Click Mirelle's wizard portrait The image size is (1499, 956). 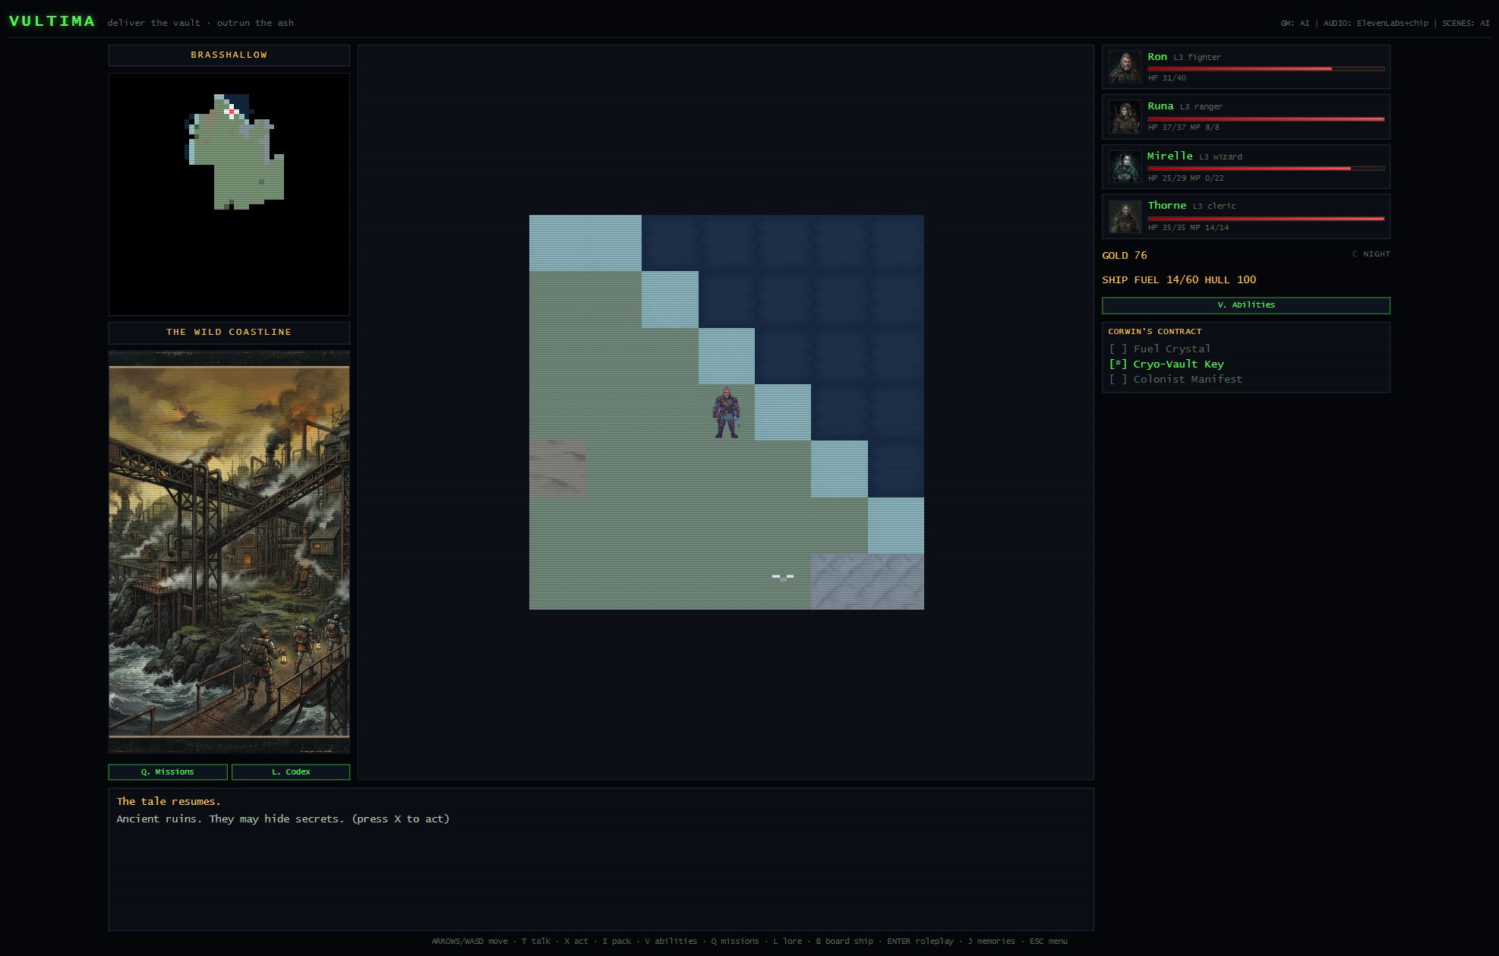pyautogui.click(x=1125, y=166)
